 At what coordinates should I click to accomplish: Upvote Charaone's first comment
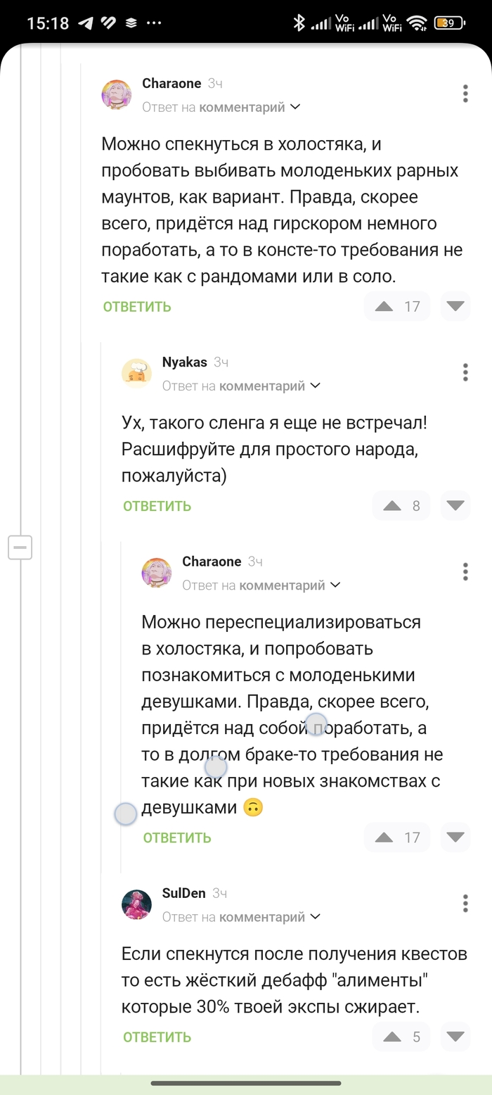[384, 306]
